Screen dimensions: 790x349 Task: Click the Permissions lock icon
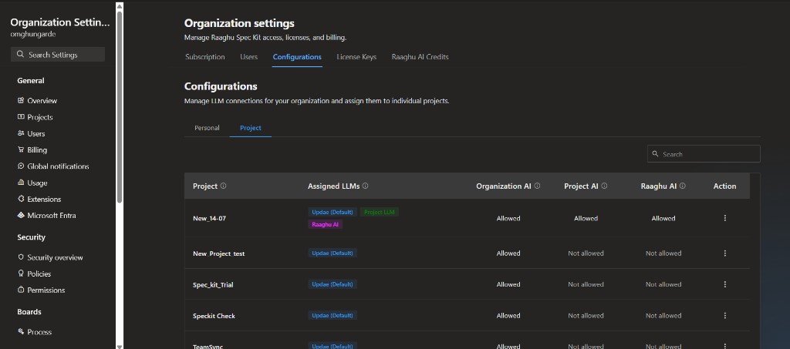21,290
